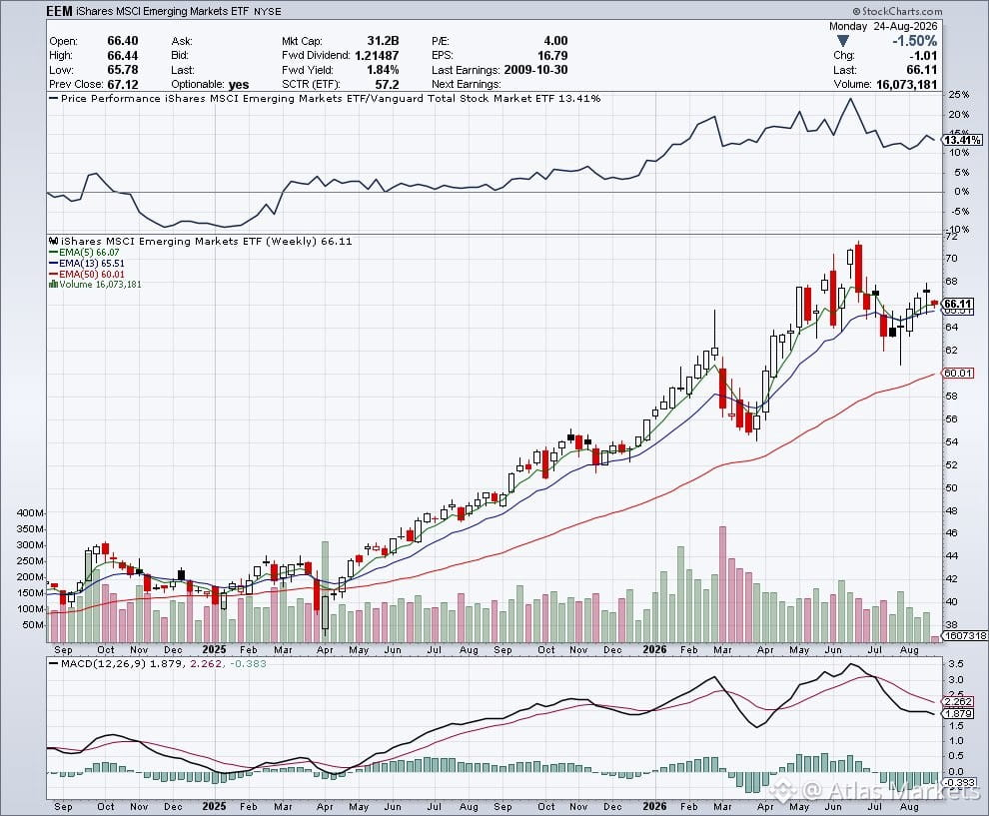989x816 pixels.
Task: Click the "60.01" EMA marker on the price axis
Action: pyautogui.click(x=958, y=374)
